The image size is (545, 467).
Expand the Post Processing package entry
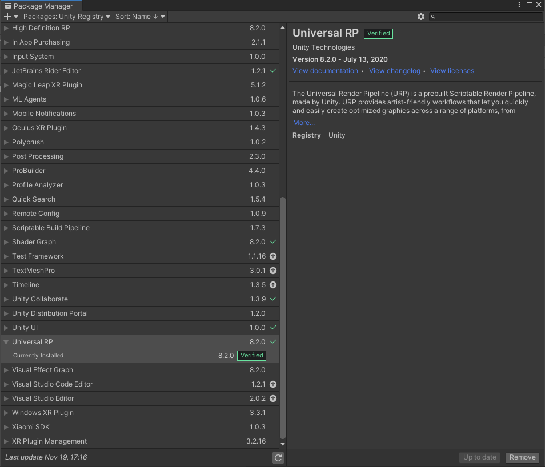(x=6, y=156)
